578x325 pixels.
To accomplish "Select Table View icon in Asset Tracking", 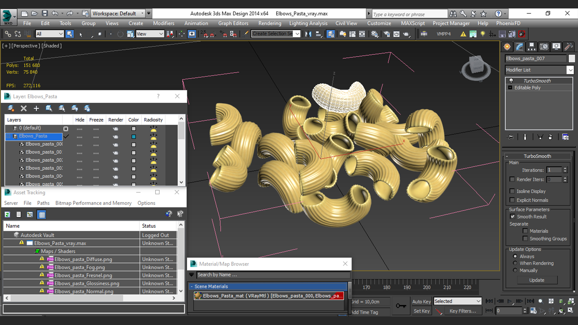I will (x=42, y=215).
